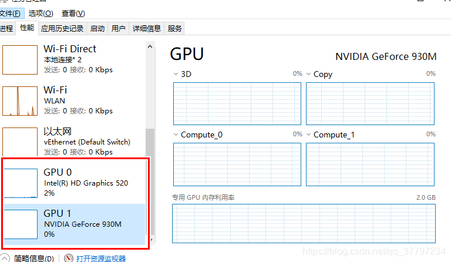Click the 2.0 GB memory value
This screenshot has width=451, height=262.
(426, 197)
